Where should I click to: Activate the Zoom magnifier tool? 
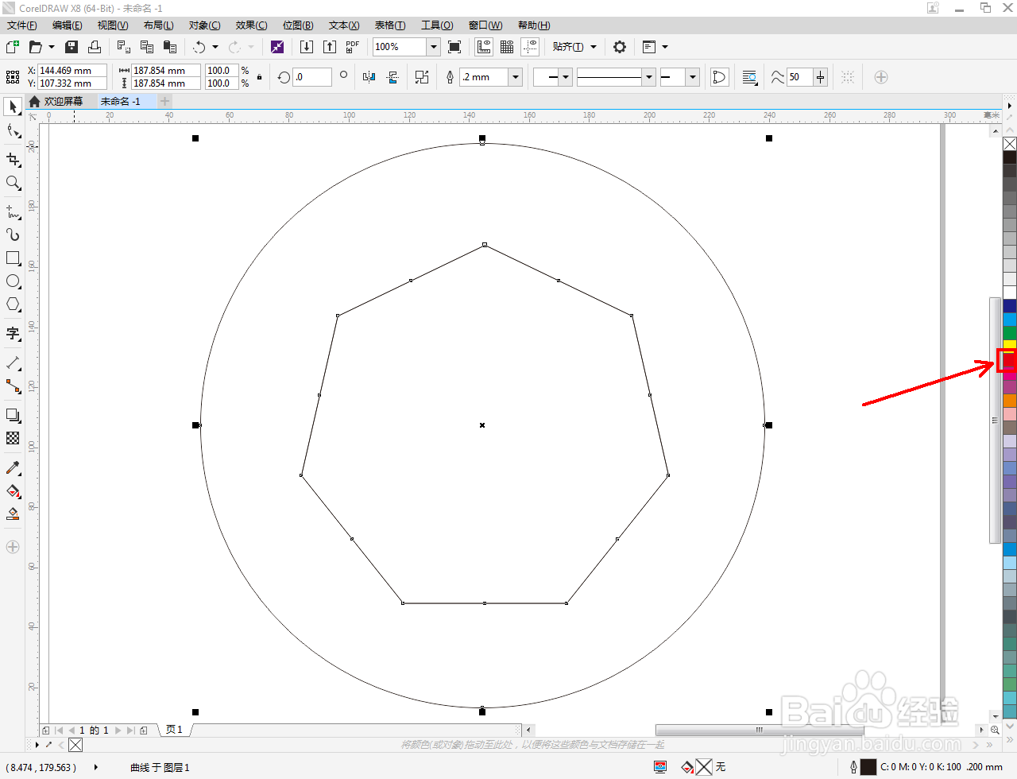13,183
